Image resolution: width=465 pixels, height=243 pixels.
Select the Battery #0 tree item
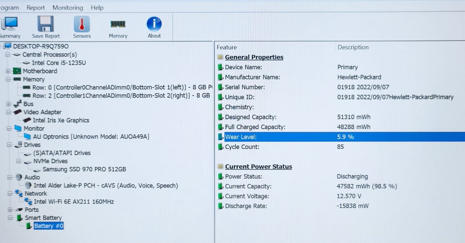click(48, 226)
